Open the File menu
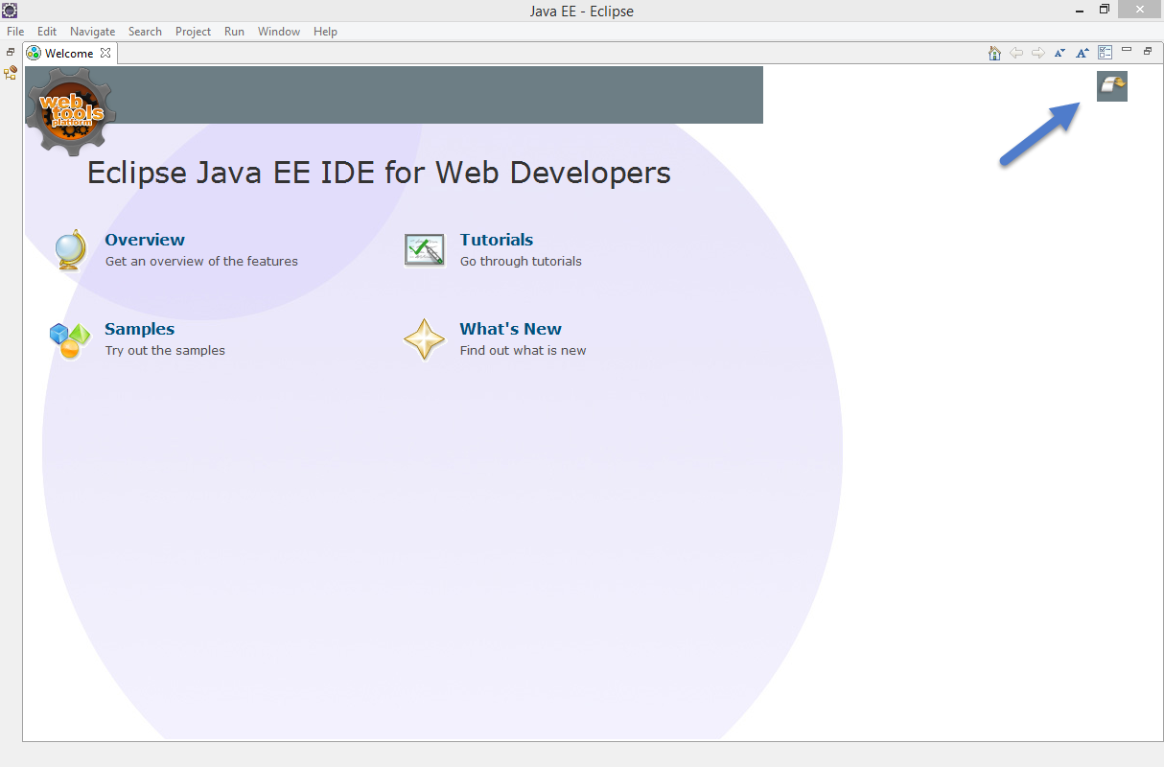The image size is (1164, 767). tap(15, 32)
